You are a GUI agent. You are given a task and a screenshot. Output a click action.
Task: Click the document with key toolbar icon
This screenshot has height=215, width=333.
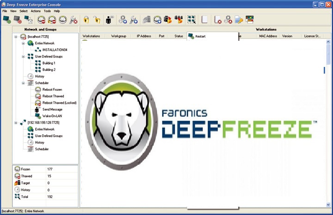pos(239,19)
